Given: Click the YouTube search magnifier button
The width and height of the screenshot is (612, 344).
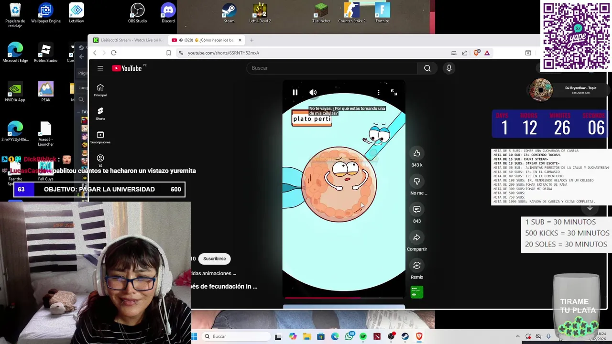Looking at the screenshot, I should pyautogui.click(x=427, y=68).
